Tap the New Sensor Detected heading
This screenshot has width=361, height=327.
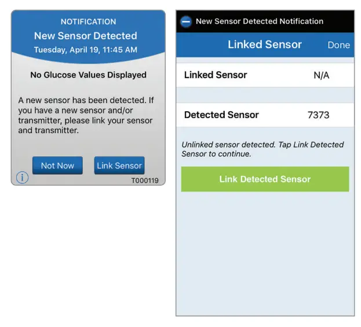coord(86,36)
